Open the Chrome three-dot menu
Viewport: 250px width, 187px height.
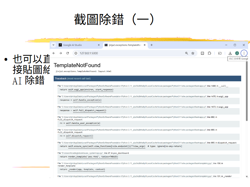point(244,53)
